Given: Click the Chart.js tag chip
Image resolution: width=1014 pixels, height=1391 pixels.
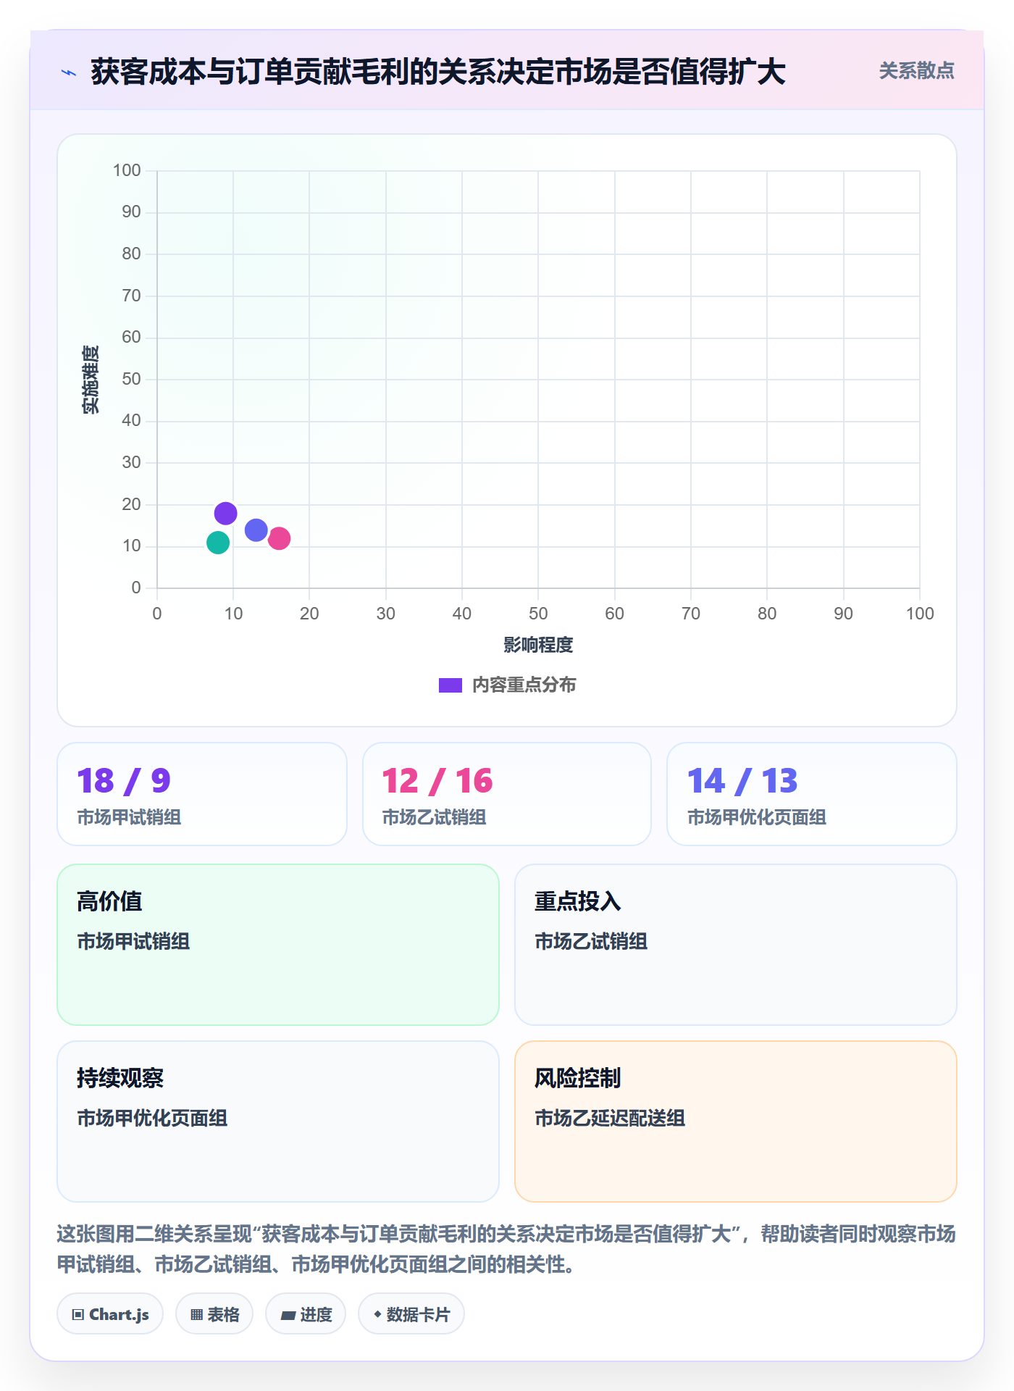Looking at the screenshot, I should click(x=110, y=1314).
